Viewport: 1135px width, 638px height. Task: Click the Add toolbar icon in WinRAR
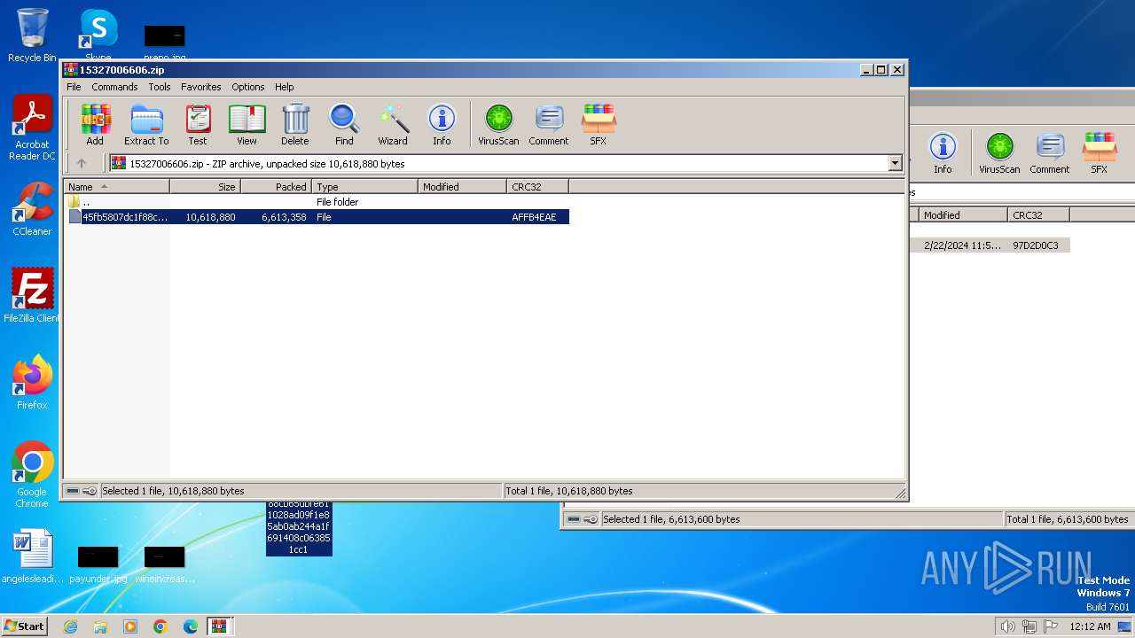point(95,124)
